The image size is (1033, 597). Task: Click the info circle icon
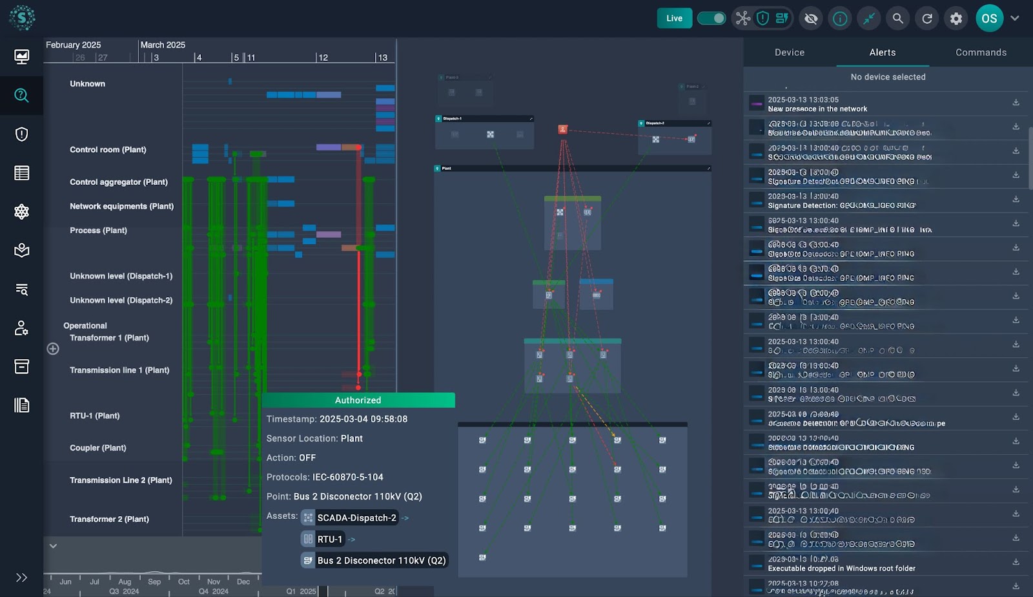point(840,19)
